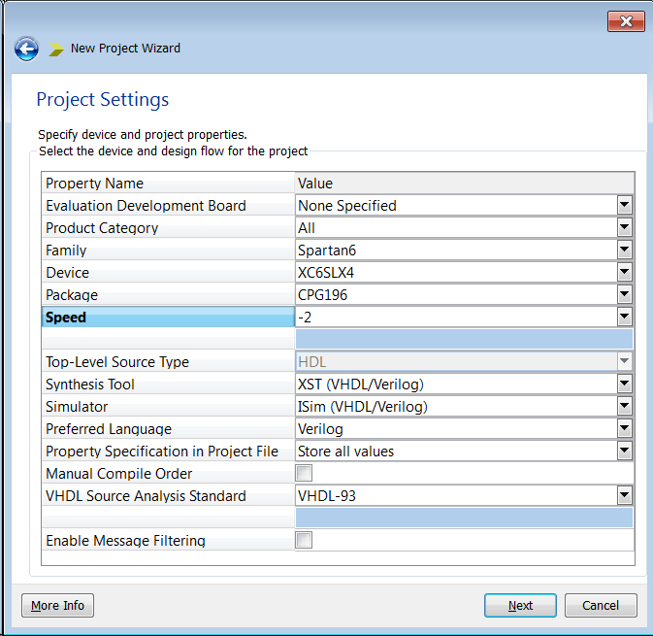Open the Package dropdown showing CPG196
Viewport: 653px width, 636px height.
click(624, 295)
